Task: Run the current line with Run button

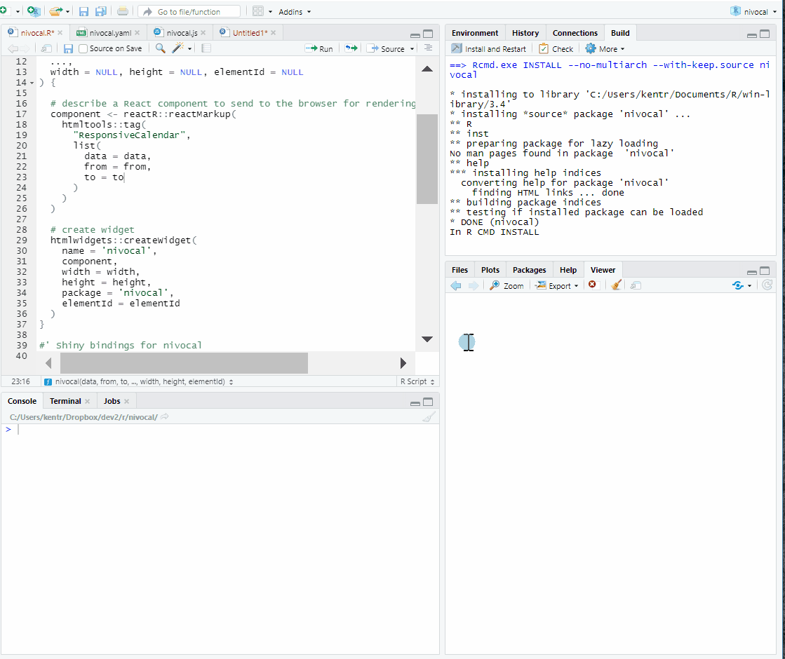Action: click(319, 48)
